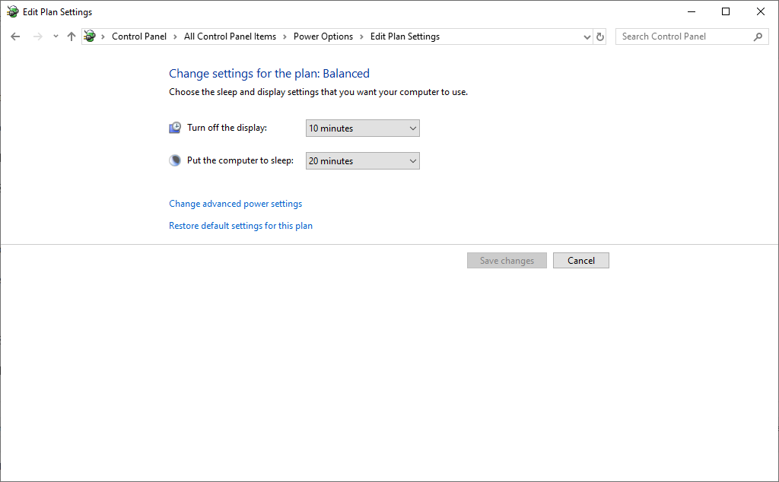Refresh the Control Panel page
Image resolution: width=779 pixels, height=482 pixels.
point(600,36)
